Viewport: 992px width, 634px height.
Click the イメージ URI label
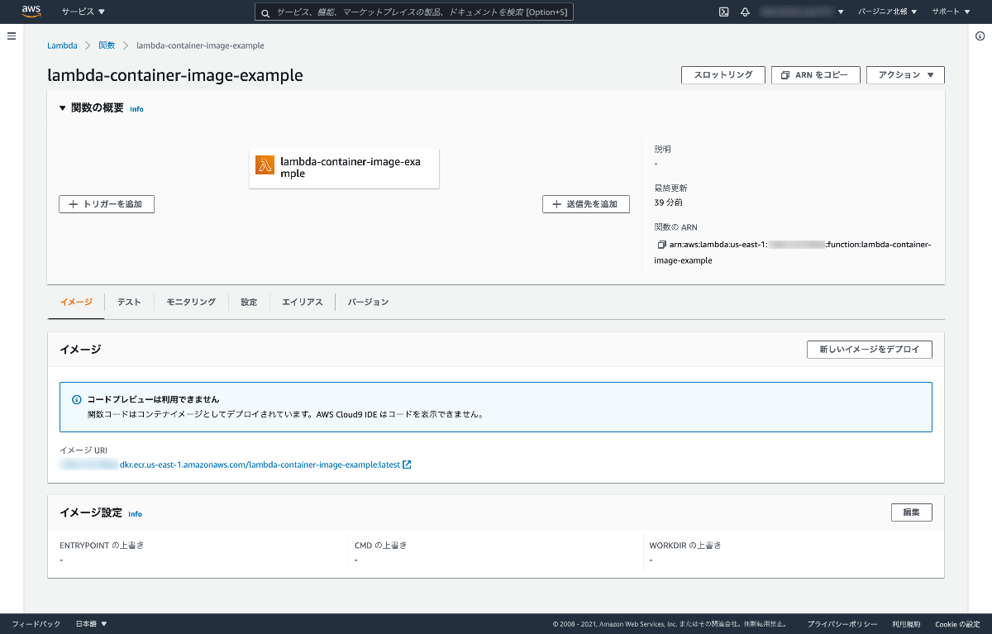click(83, 450)
